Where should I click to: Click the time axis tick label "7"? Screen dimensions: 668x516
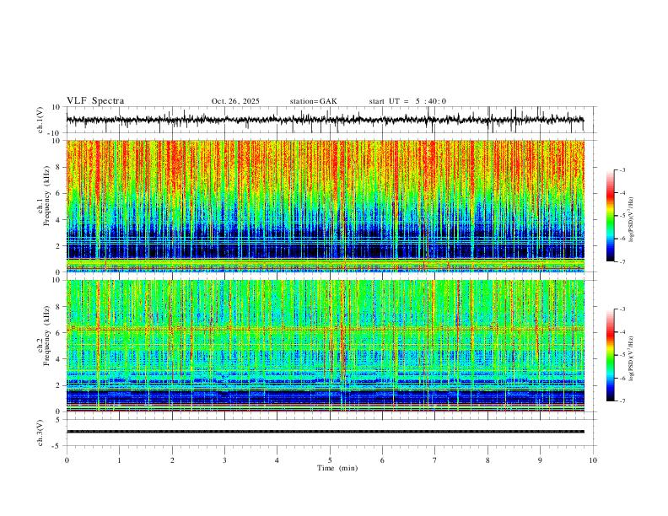pos(435,460)
